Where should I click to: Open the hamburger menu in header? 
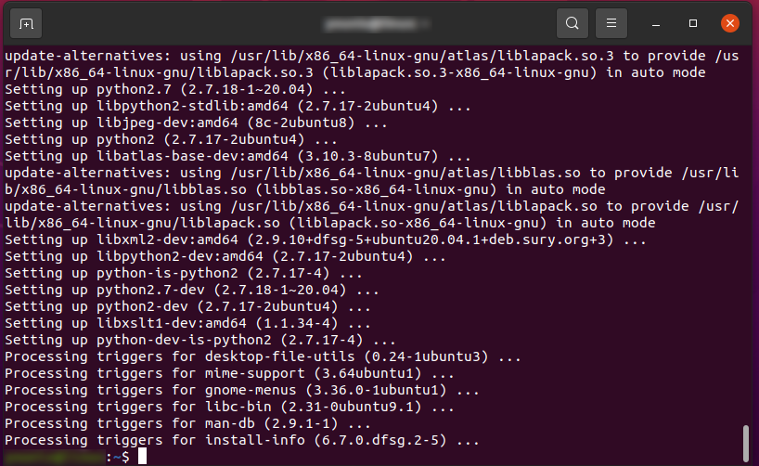tap(611, 23)
